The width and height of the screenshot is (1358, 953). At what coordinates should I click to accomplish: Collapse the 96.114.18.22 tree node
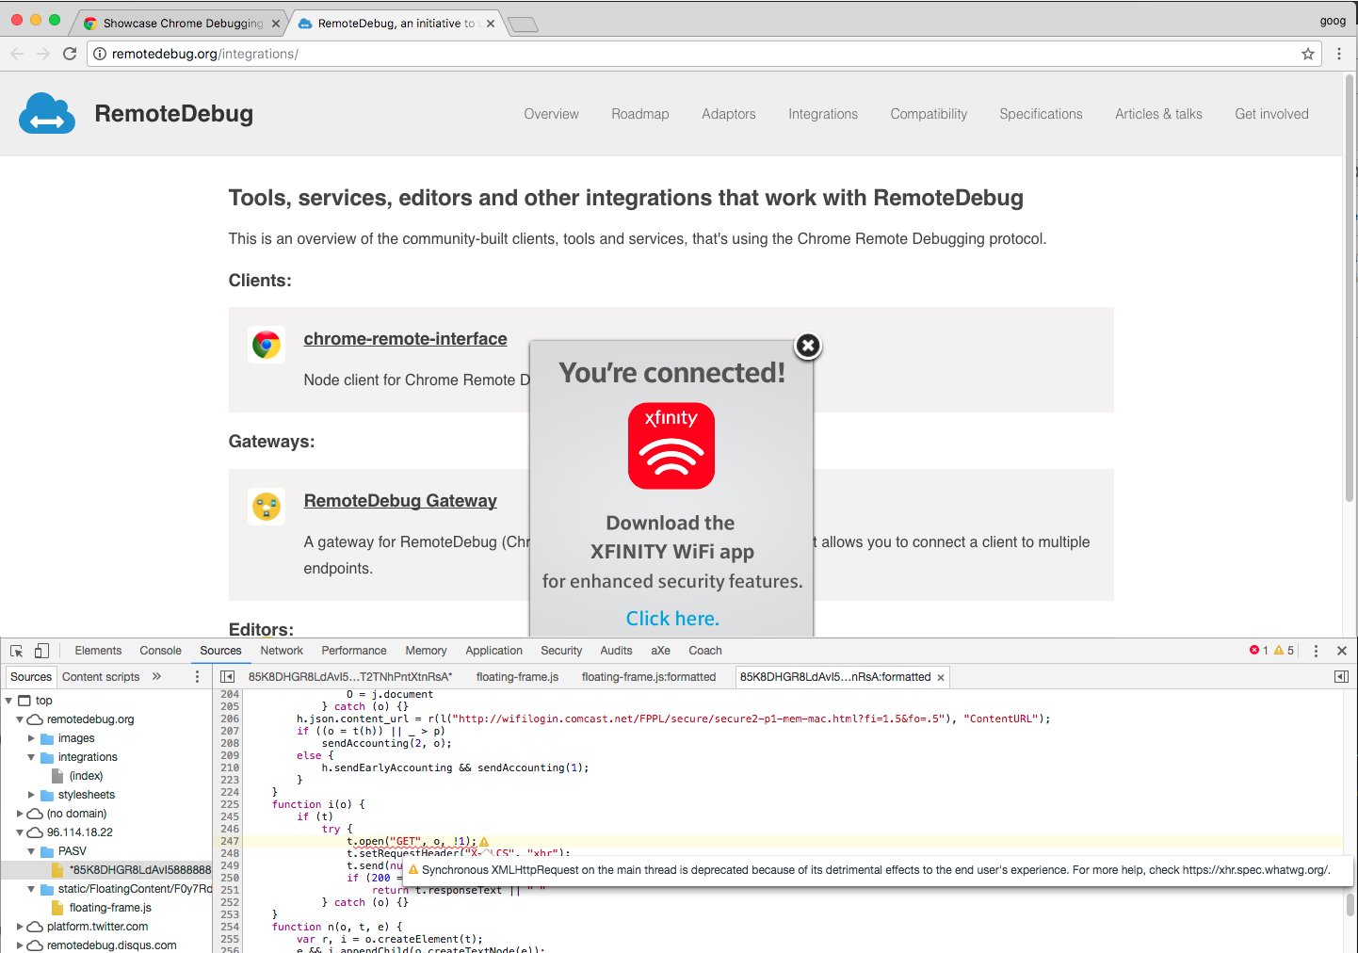click(20, 832)
